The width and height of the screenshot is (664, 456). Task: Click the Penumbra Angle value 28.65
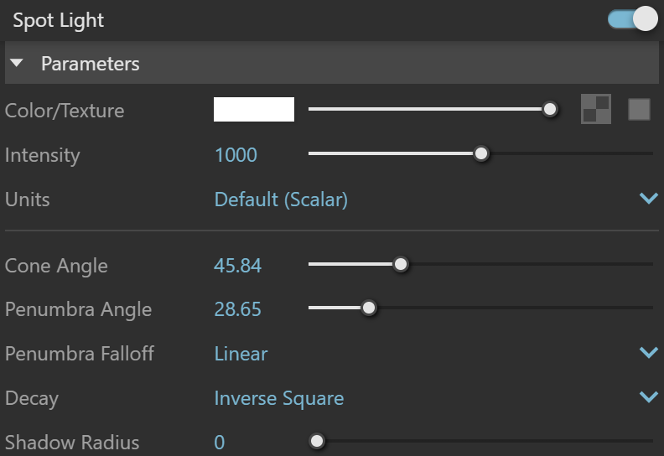(x=237, y=309)
